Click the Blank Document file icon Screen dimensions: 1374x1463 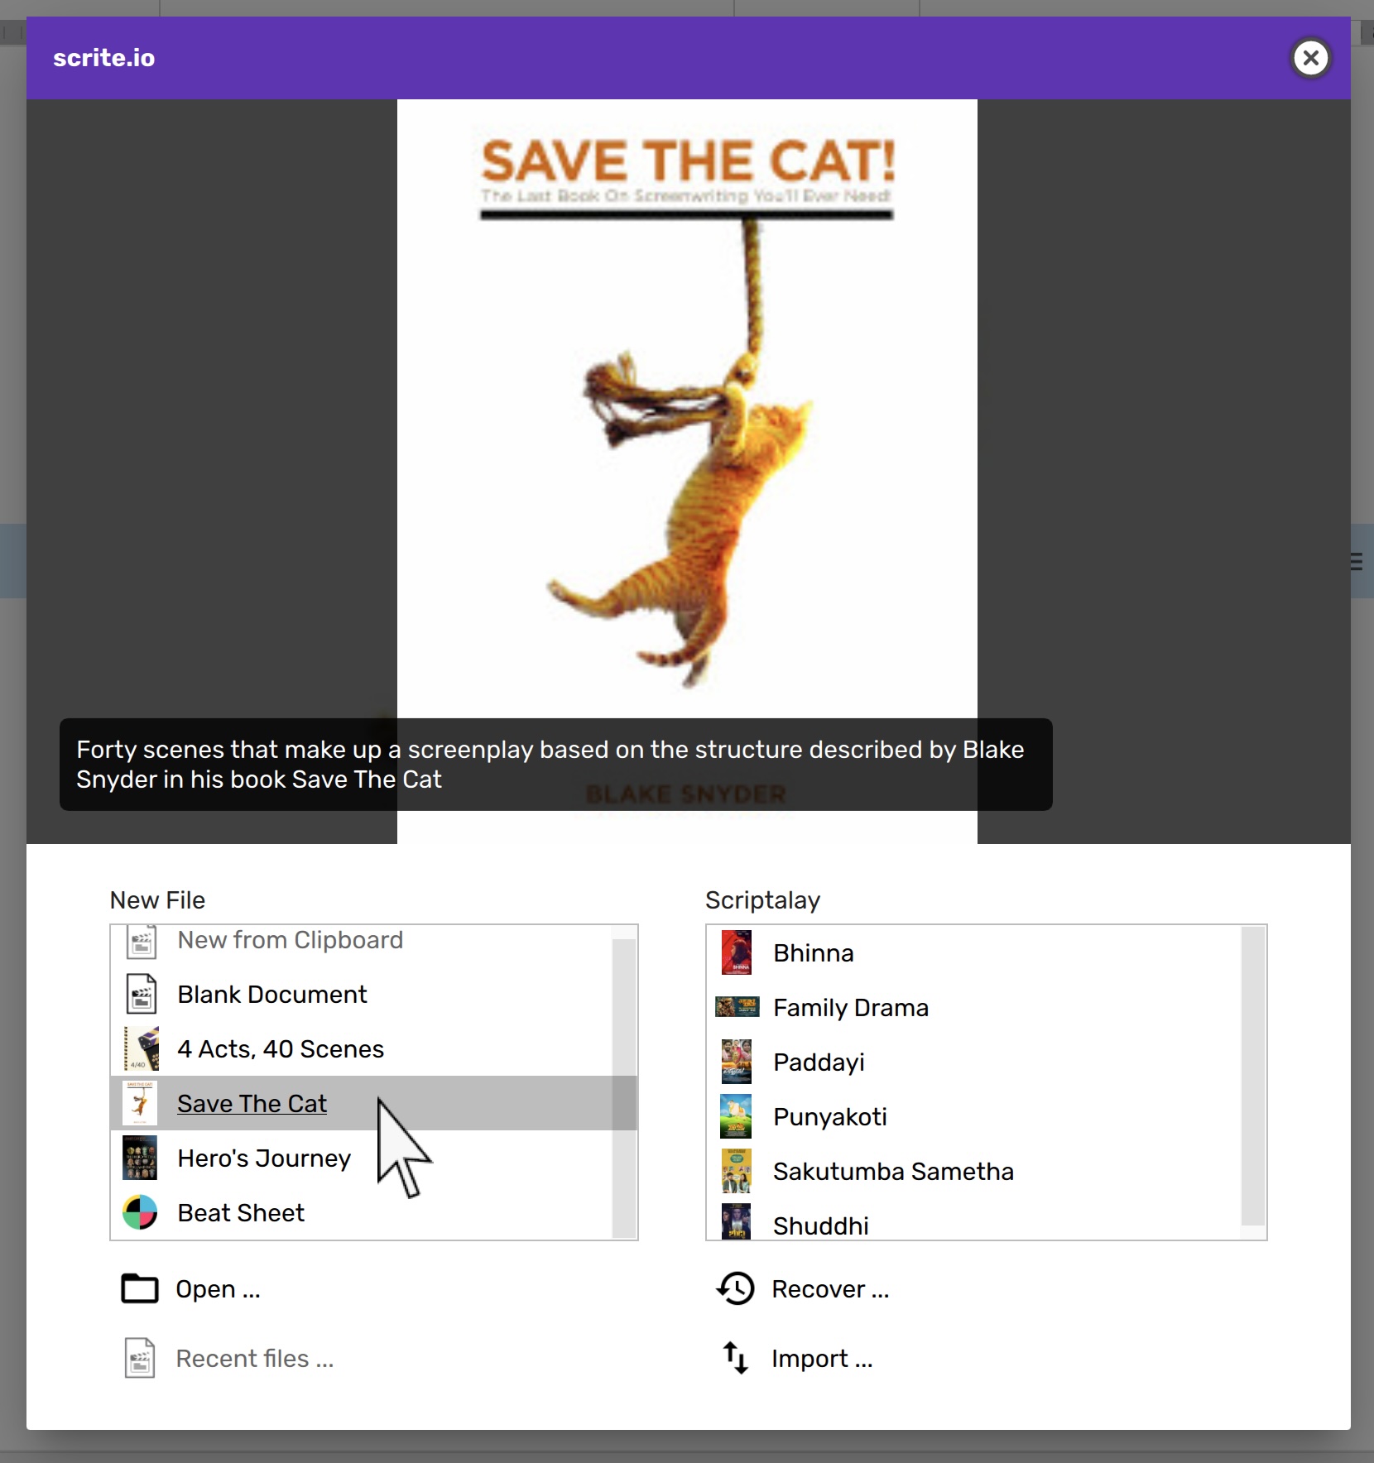coord(142,994)
